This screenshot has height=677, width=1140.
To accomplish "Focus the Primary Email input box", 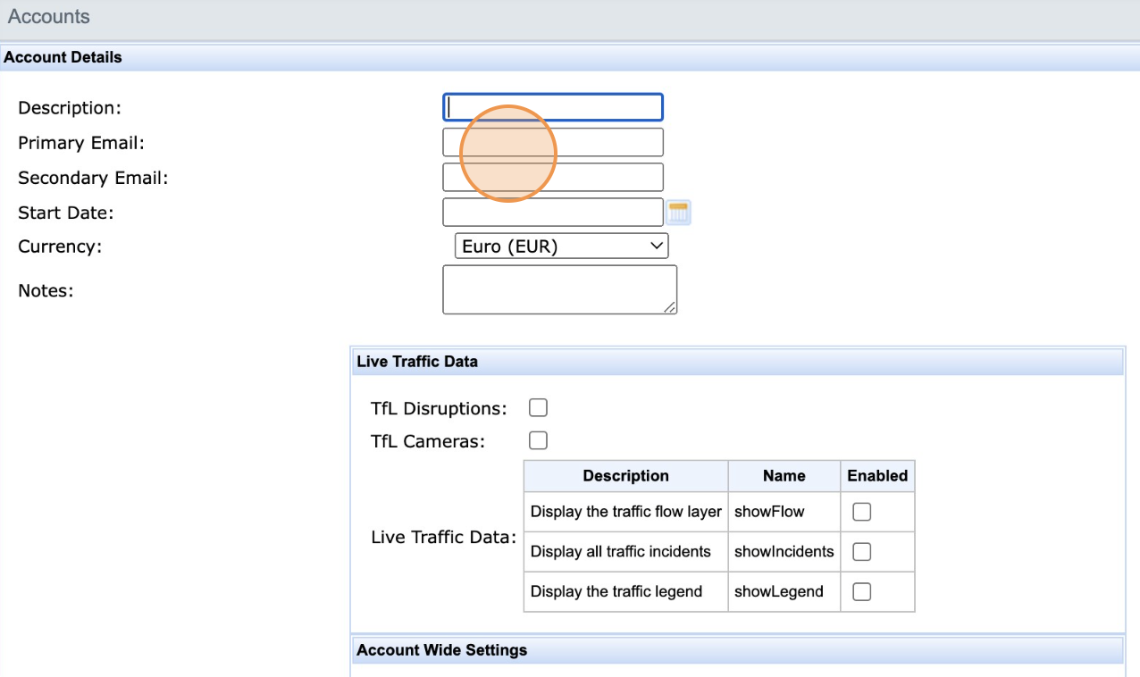I will 552,142.
